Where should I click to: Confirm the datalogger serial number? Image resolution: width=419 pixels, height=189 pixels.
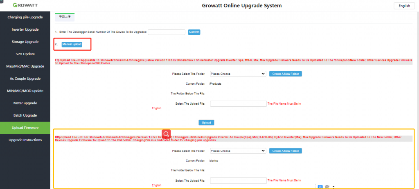194,32
